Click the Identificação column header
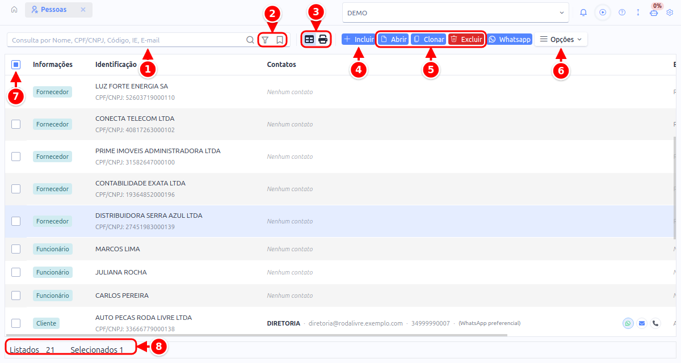The width and height of the screenshot is (681, 363). click(116, 65)
